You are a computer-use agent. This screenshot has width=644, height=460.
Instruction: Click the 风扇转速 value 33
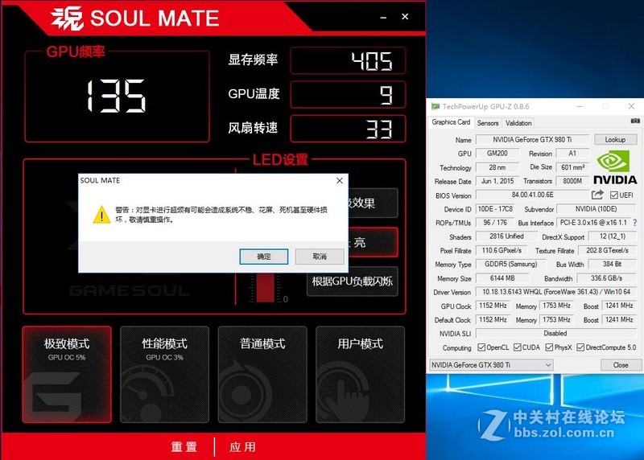coord(349,129)
